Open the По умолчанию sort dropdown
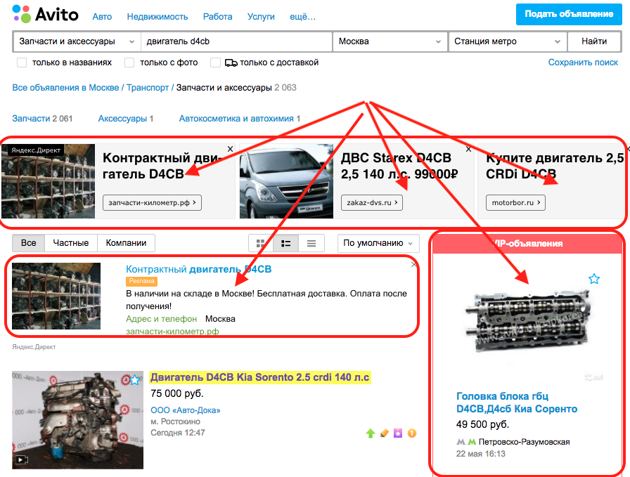Screen dimensions: 630x477 (x=378, y=243)
